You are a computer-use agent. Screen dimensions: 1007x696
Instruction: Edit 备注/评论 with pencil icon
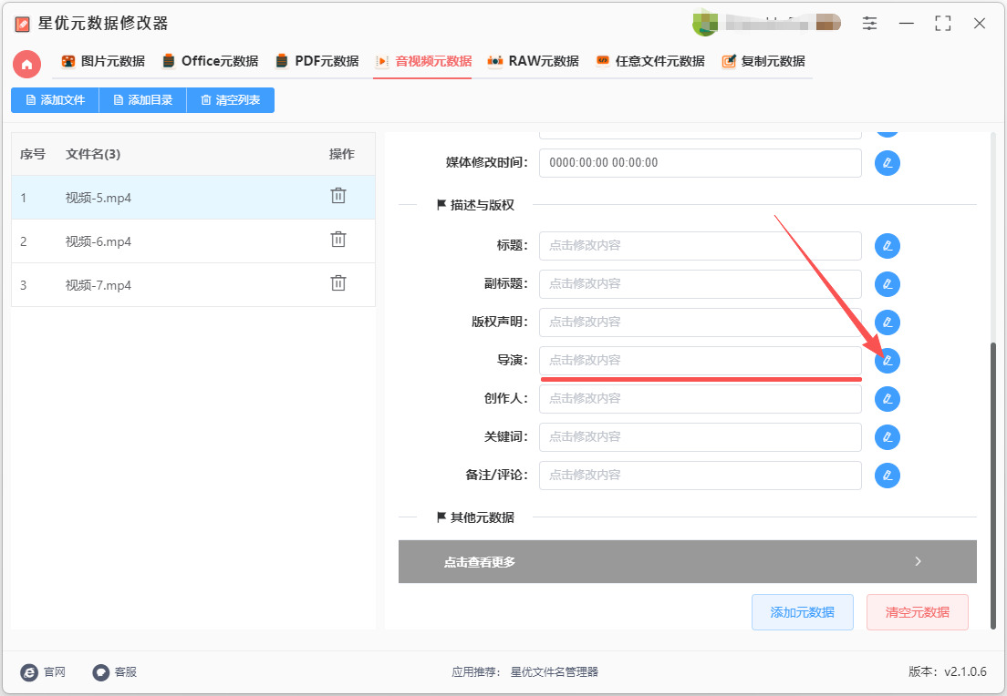pyautogui.click(x=888, y=476)
